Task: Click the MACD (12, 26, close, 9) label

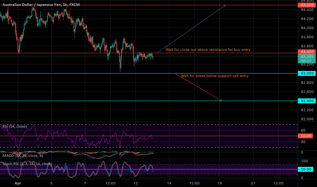Action: [23, 156]
